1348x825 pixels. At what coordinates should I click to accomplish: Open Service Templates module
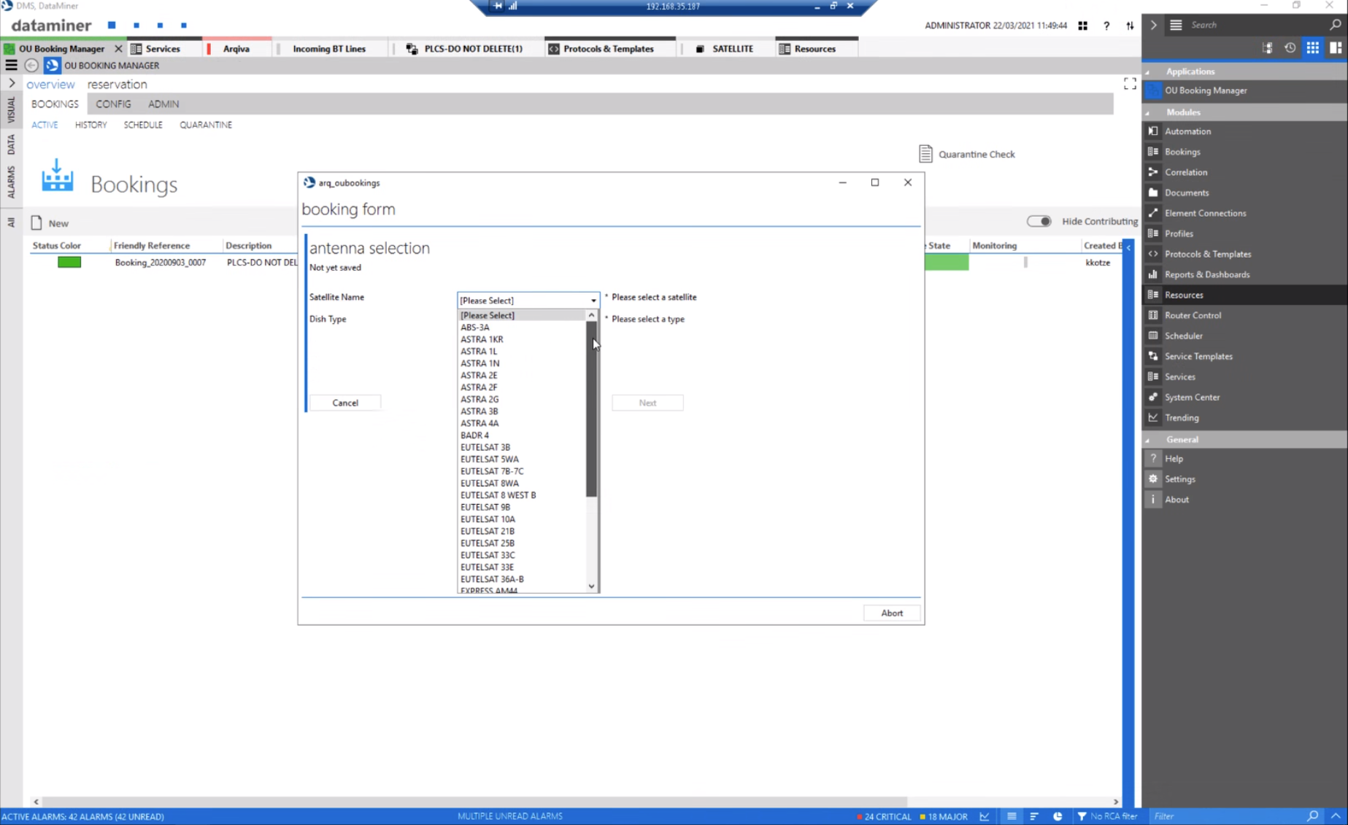1198,356
